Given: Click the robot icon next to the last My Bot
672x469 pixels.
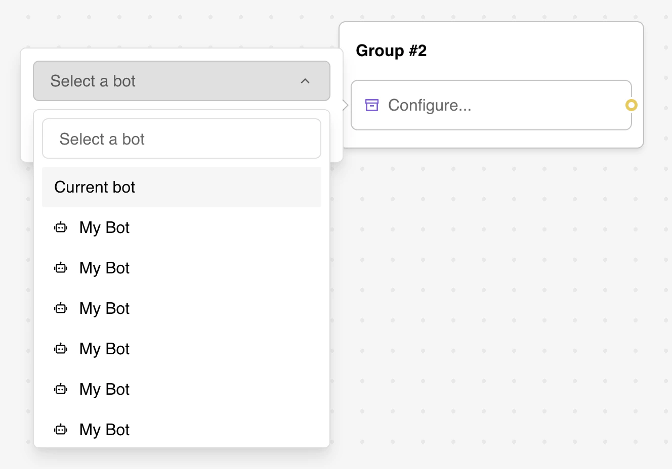Looking at the screenshot, I should (x=60, y=430).
